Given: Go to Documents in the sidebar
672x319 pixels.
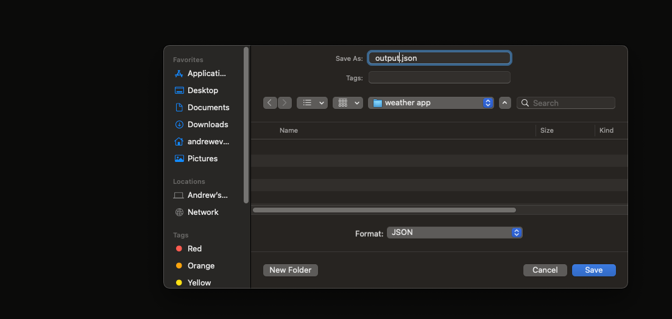Looking at the screenshot, I should [208, 107].
